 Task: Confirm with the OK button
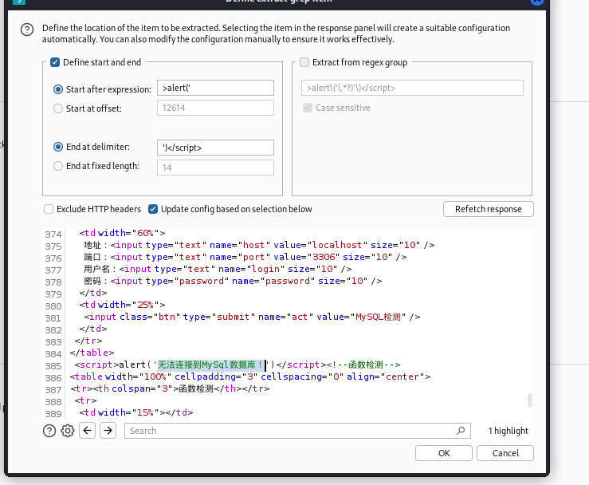click(444, 453)
